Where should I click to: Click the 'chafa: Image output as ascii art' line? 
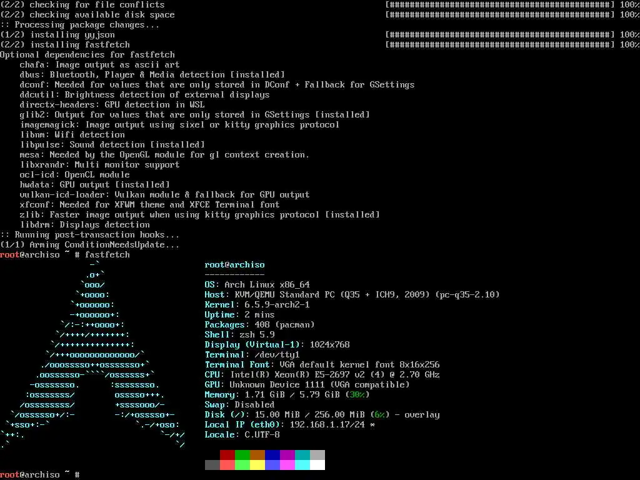[x=99, y=64]
